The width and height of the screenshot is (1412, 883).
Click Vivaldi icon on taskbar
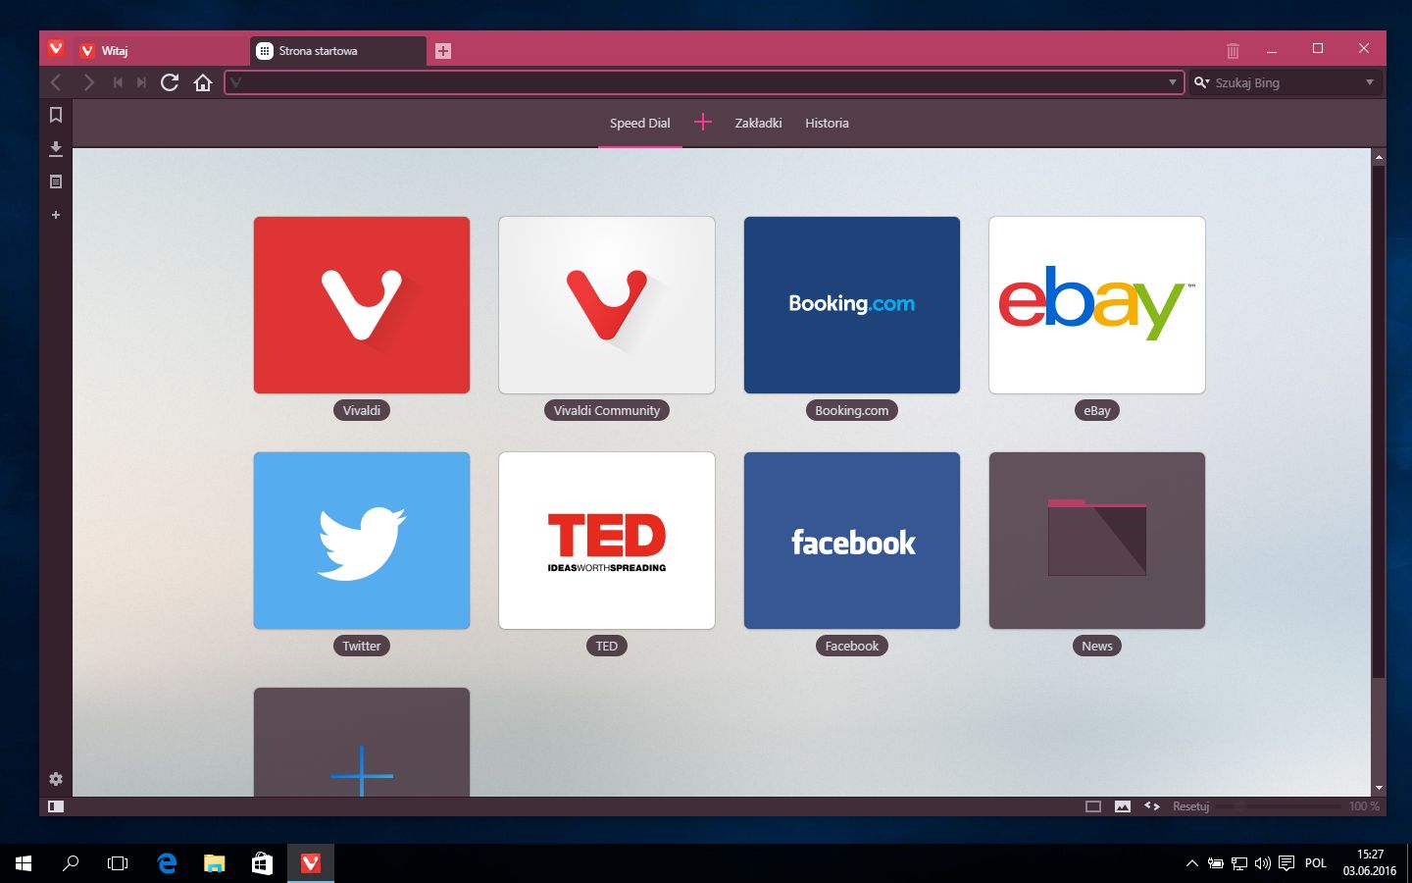(x=311, y=863)
